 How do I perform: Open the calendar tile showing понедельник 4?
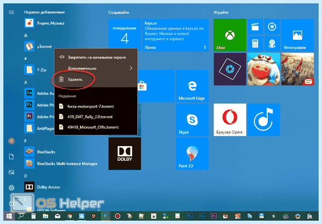click(x=125, y=35)
